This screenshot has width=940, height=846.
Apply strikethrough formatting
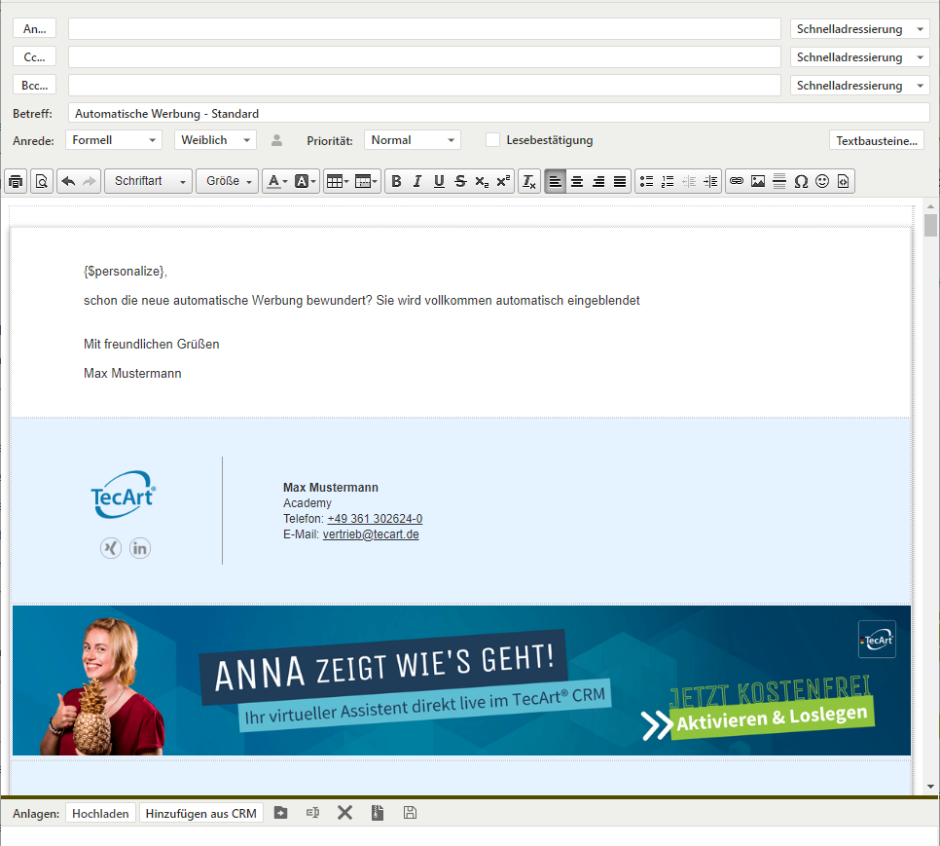(460, 181)
